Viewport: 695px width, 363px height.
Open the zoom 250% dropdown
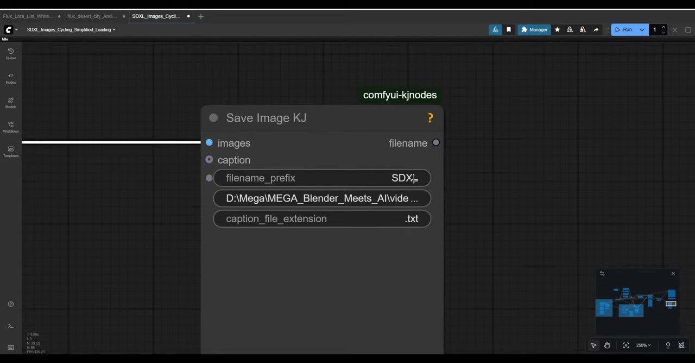[x=643, y=346]
